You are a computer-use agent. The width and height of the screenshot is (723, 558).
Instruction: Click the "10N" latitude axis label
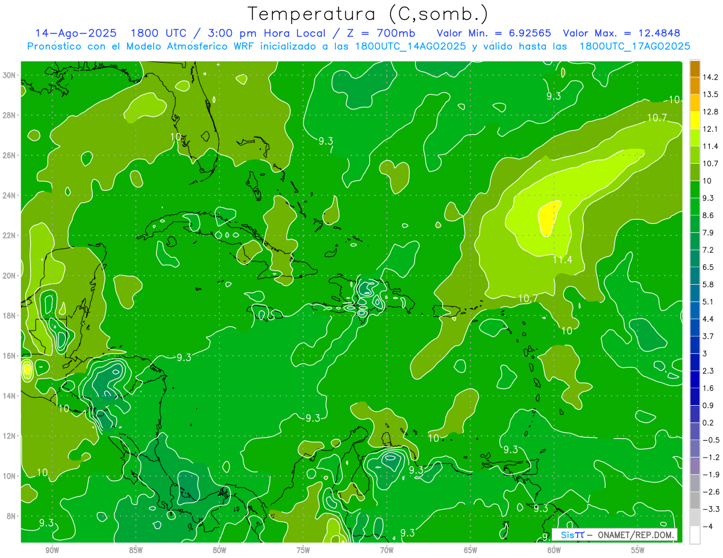tap(10, 476)
